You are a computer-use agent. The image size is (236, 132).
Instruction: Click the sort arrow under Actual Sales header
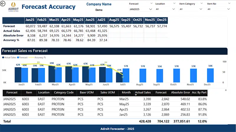[136, 95]
